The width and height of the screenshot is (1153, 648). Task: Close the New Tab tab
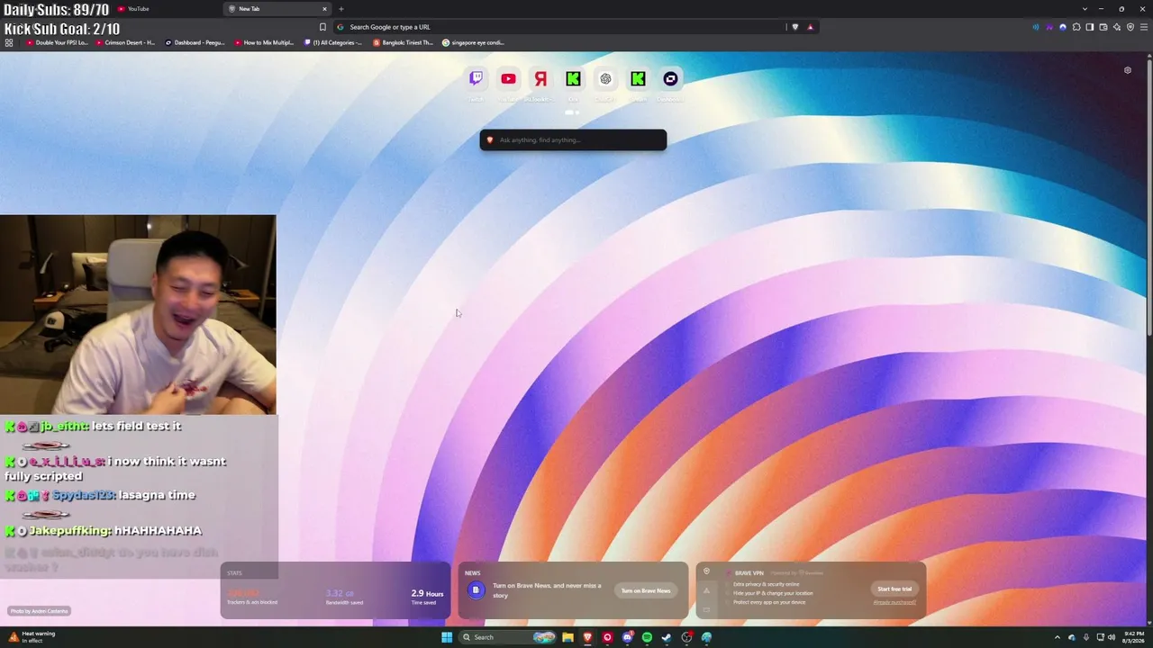(x=324, y=9)
